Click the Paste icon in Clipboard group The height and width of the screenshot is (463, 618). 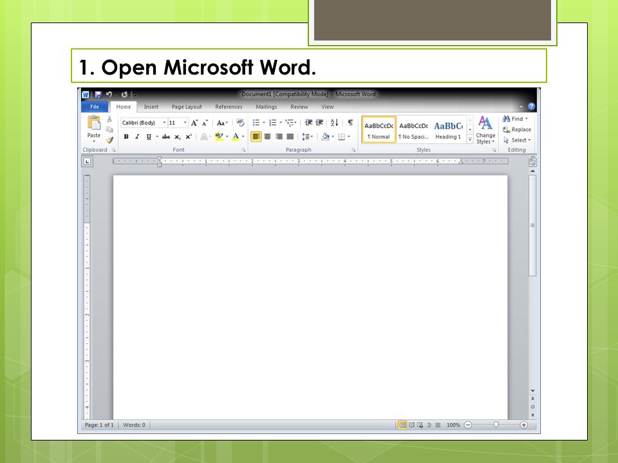coord(94,123)
